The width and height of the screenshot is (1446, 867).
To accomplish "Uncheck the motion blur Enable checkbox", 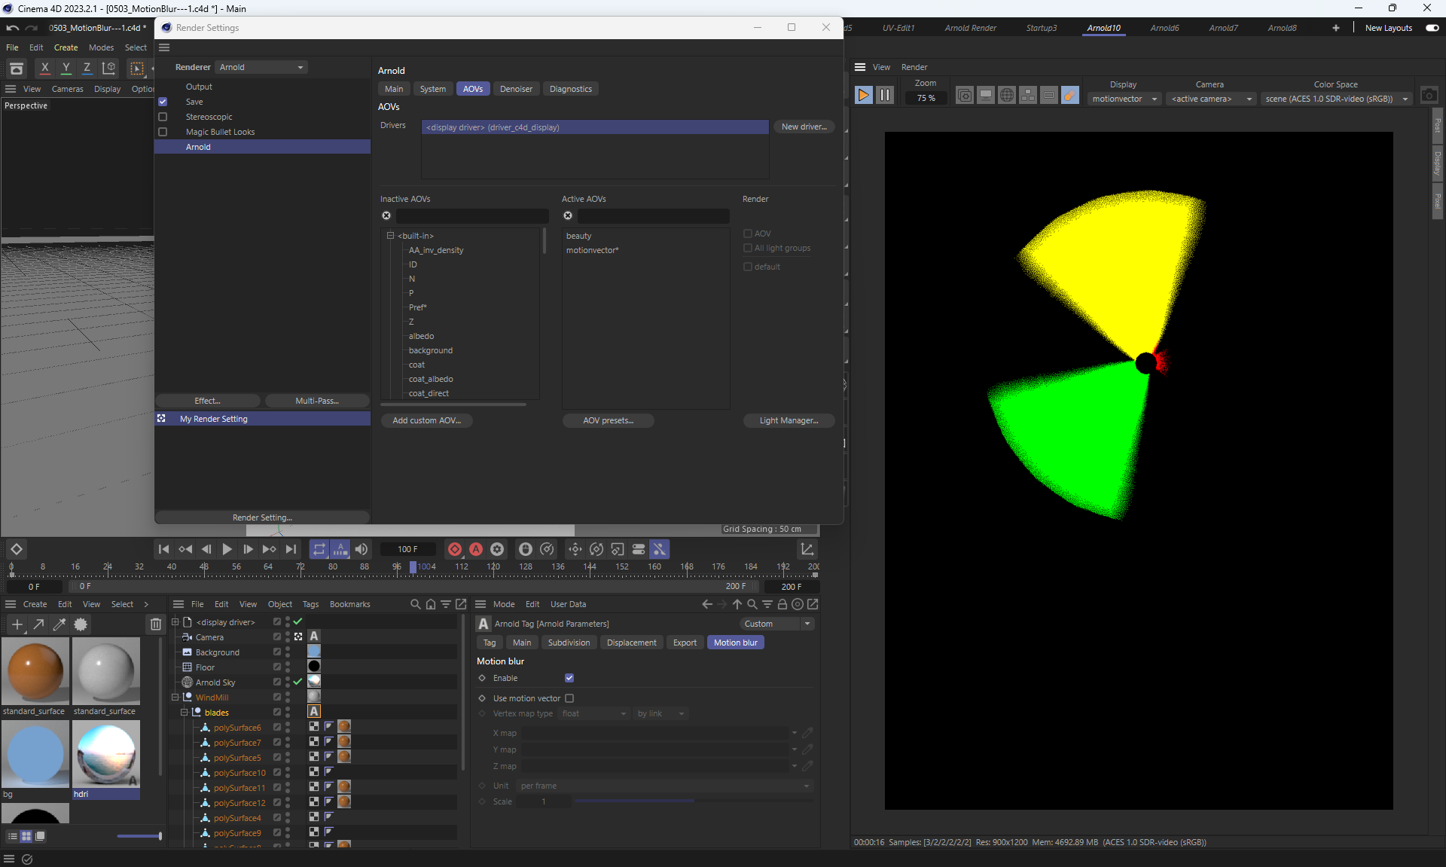I will [x=569, y=678].
